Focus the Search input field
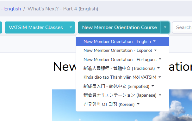The height and width of the screenshot is (121, 192). pyautogui.click(x=183, y=27)
